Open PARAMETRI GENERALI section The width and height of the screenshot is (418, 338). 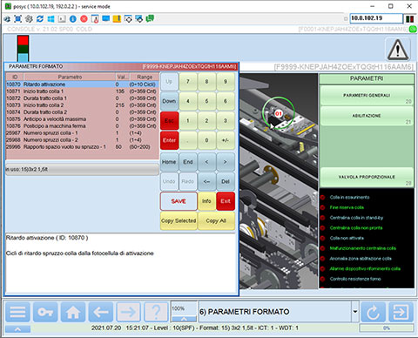367,95
